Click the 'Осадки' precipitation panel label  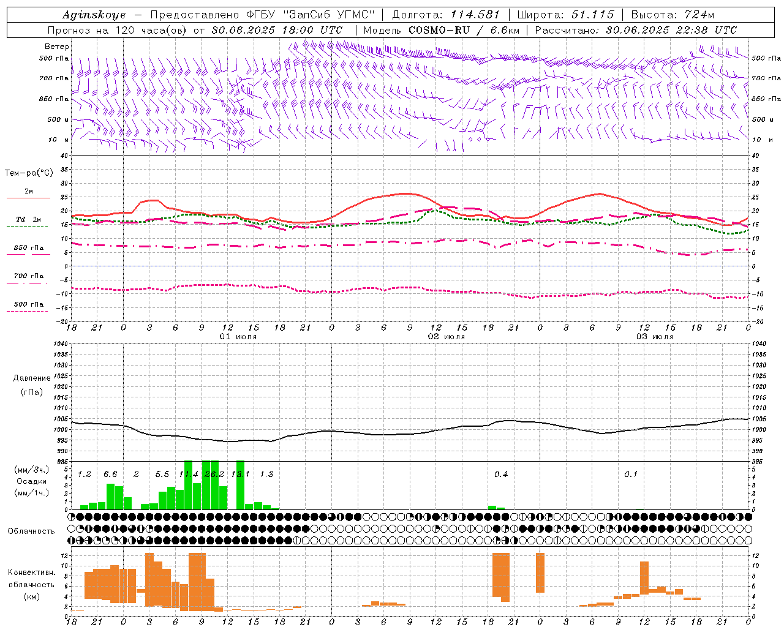tap(32, 481)
